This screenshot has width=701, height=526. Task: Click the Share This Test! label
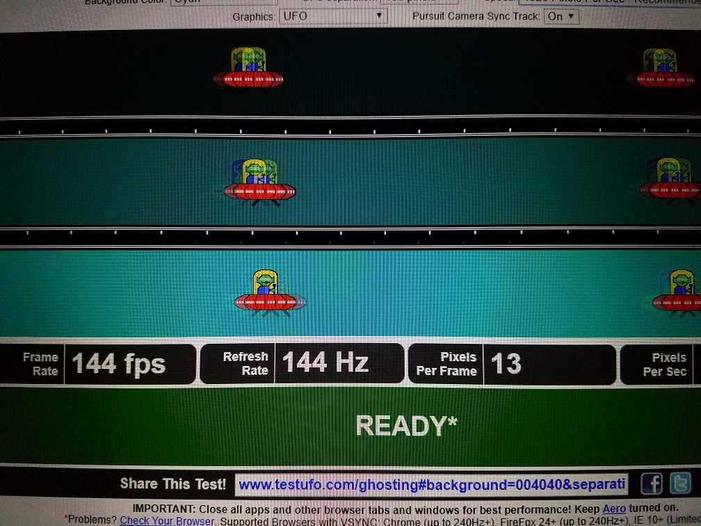(x=173, y=484)
